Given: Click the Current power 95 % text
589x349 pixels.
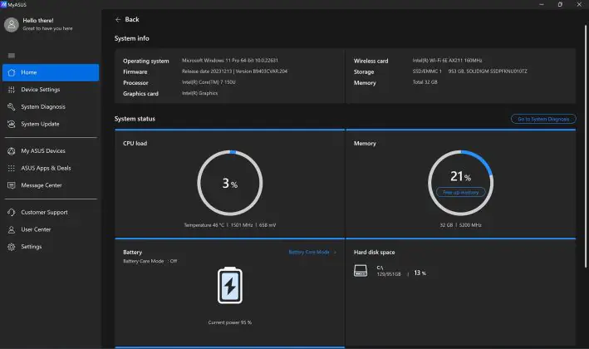Looking at the screenshot, I should tap(230, 322).
